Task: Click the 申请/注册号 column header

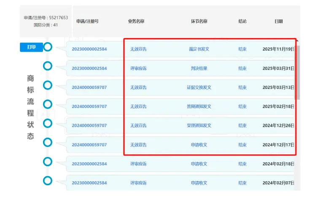Action: point(87,22)
